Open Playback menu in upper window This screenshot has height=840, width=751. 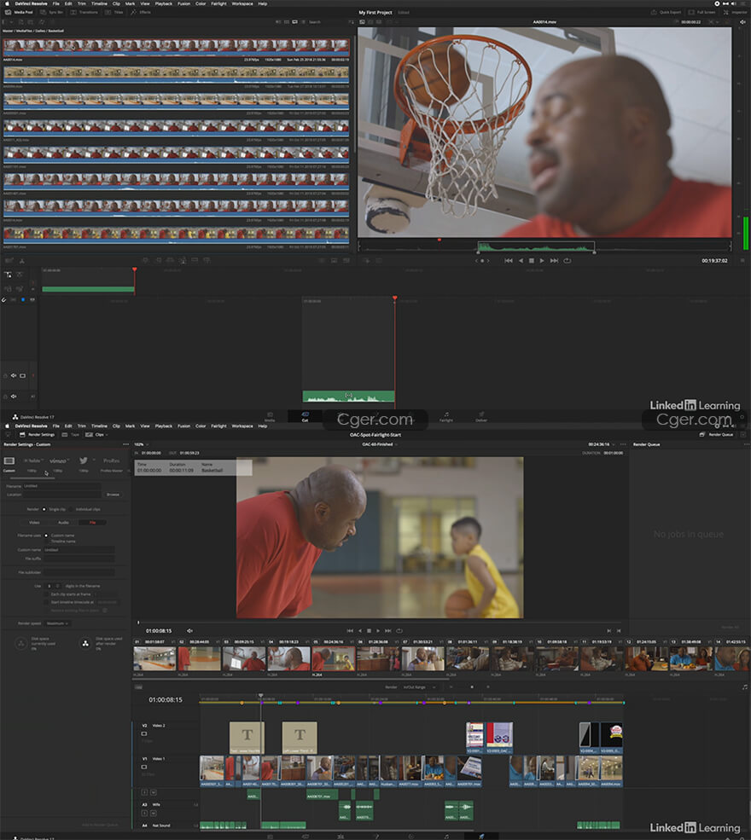[x=164, y=3]
